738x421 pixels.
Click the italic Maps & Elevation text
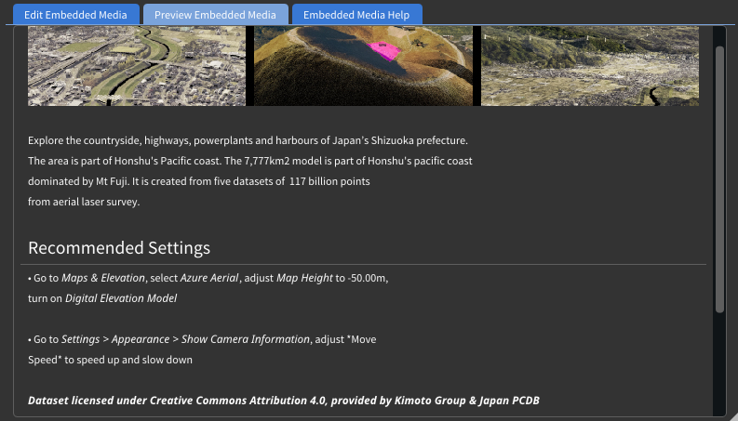103,279
